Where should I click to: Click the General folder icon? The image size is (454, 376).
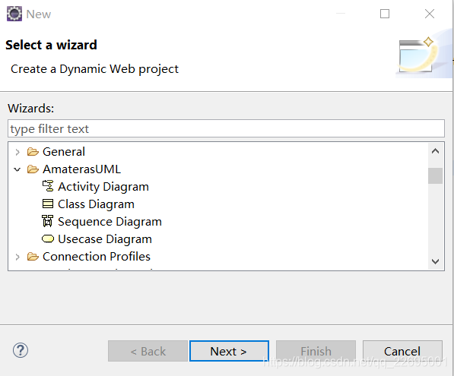[33, 152]
